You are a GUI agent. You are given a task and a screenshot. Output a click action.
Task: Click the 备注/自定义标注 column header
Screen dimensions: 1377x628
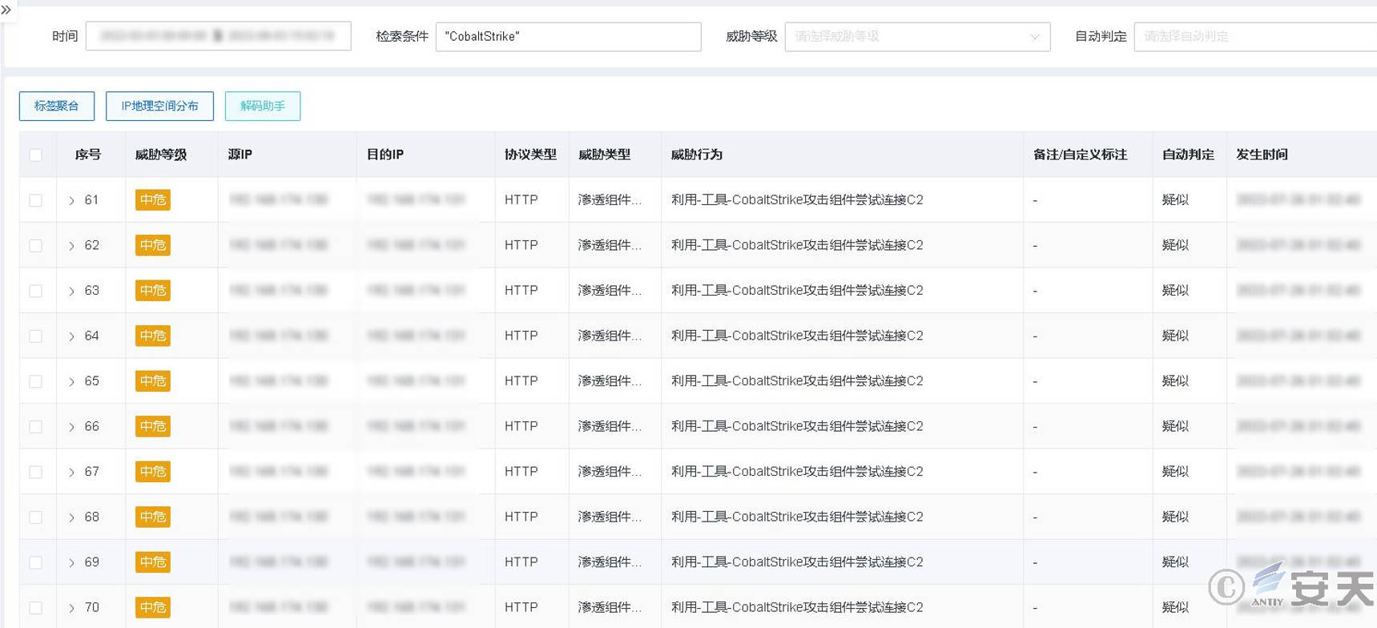pyautogui.click(x=1080, y=155)
